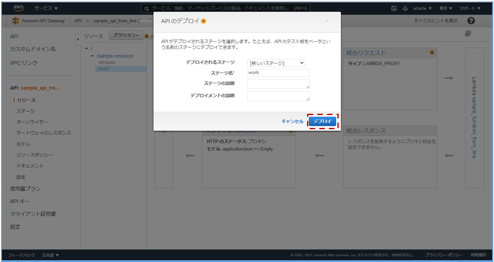Collapse the resource tree panel with the arrow icon
The image size is (494, 262).
[78, 39]
